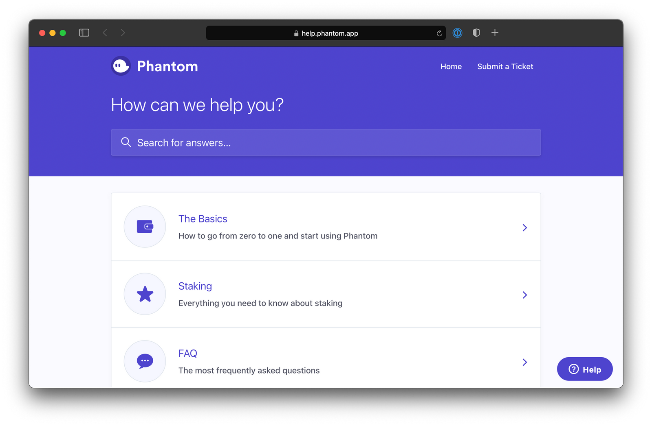
Task: Open The Basics article link
Action: coord(203,219)
